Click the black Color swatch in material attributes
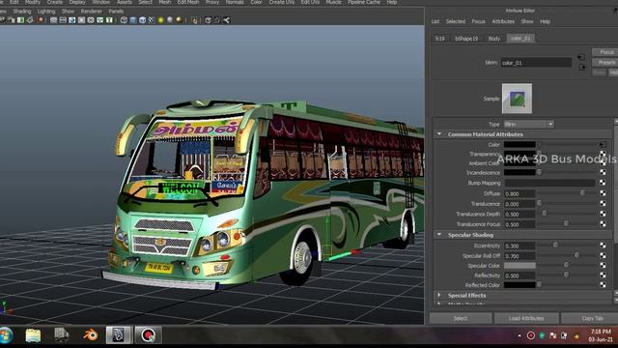The height and width of the screenshot is (348, 618). [x=520, y=144]
